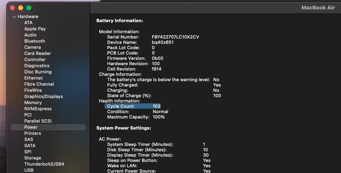Select the highlighted Power item
The width and height of the screenshot is (341, 173).
(x=31, y=127)
